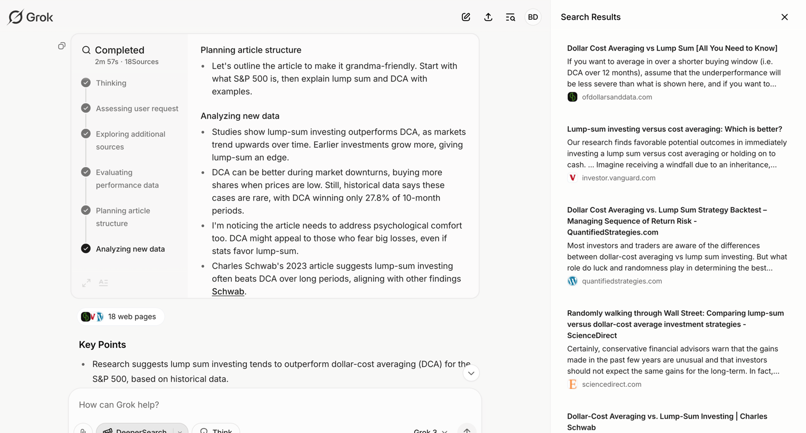This screenshot has width=806, height=433.
Task: Click the Vanguard result snippet text
Action: point(677,154)
